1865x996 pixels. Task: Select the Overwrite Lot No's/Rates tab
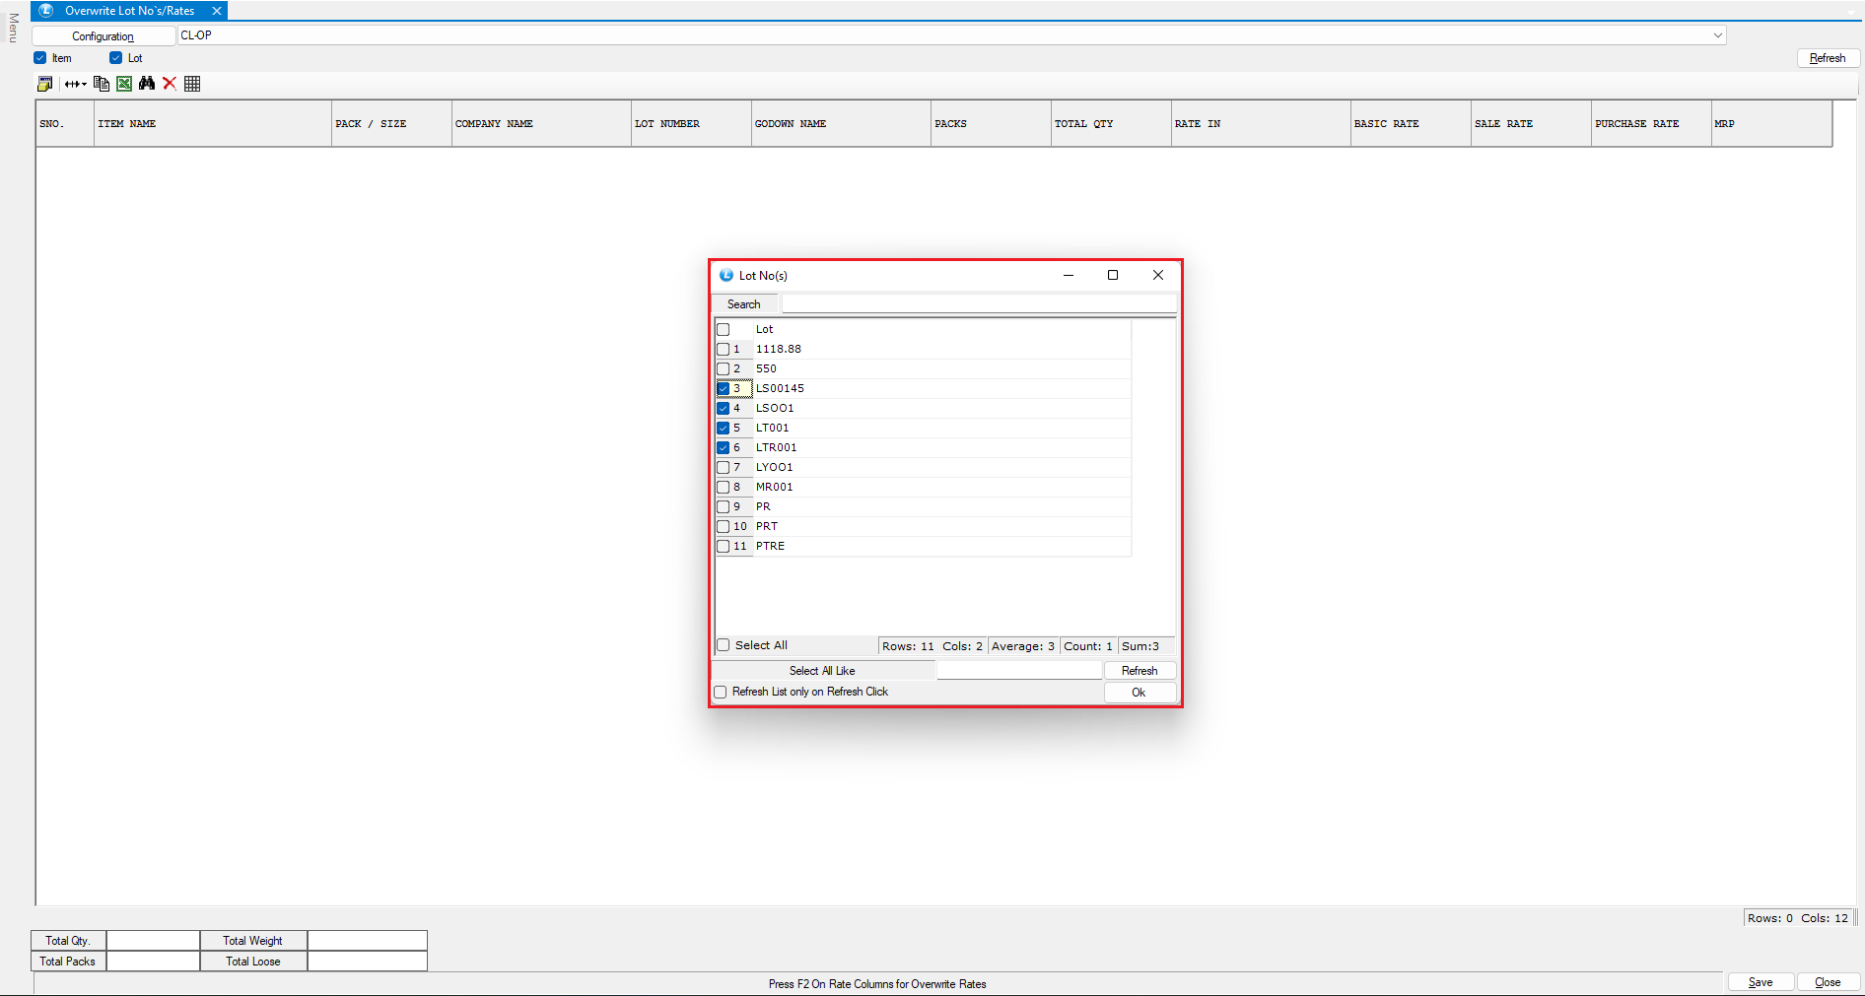[129, 11]
